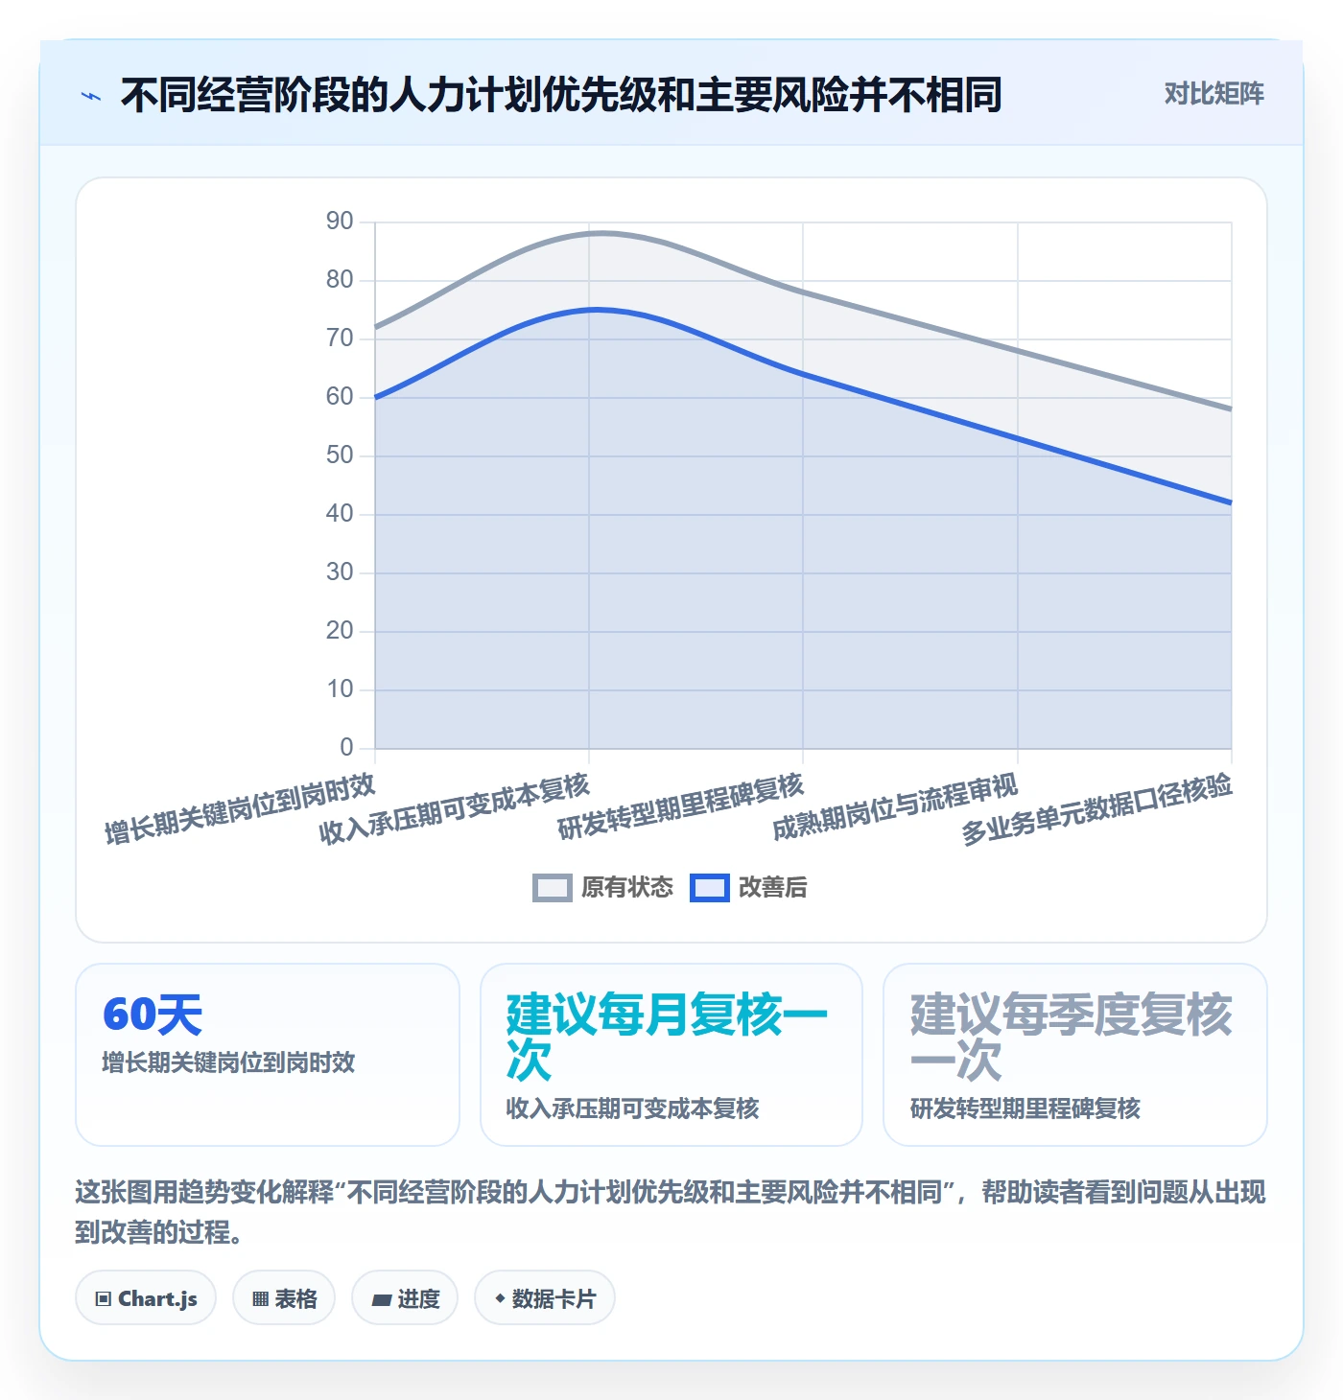This screenshot has width=1343, height=1400.
Task: Click the caption 增长期关键岗位到岗时效 under 60天
Action: point(229,1062)
